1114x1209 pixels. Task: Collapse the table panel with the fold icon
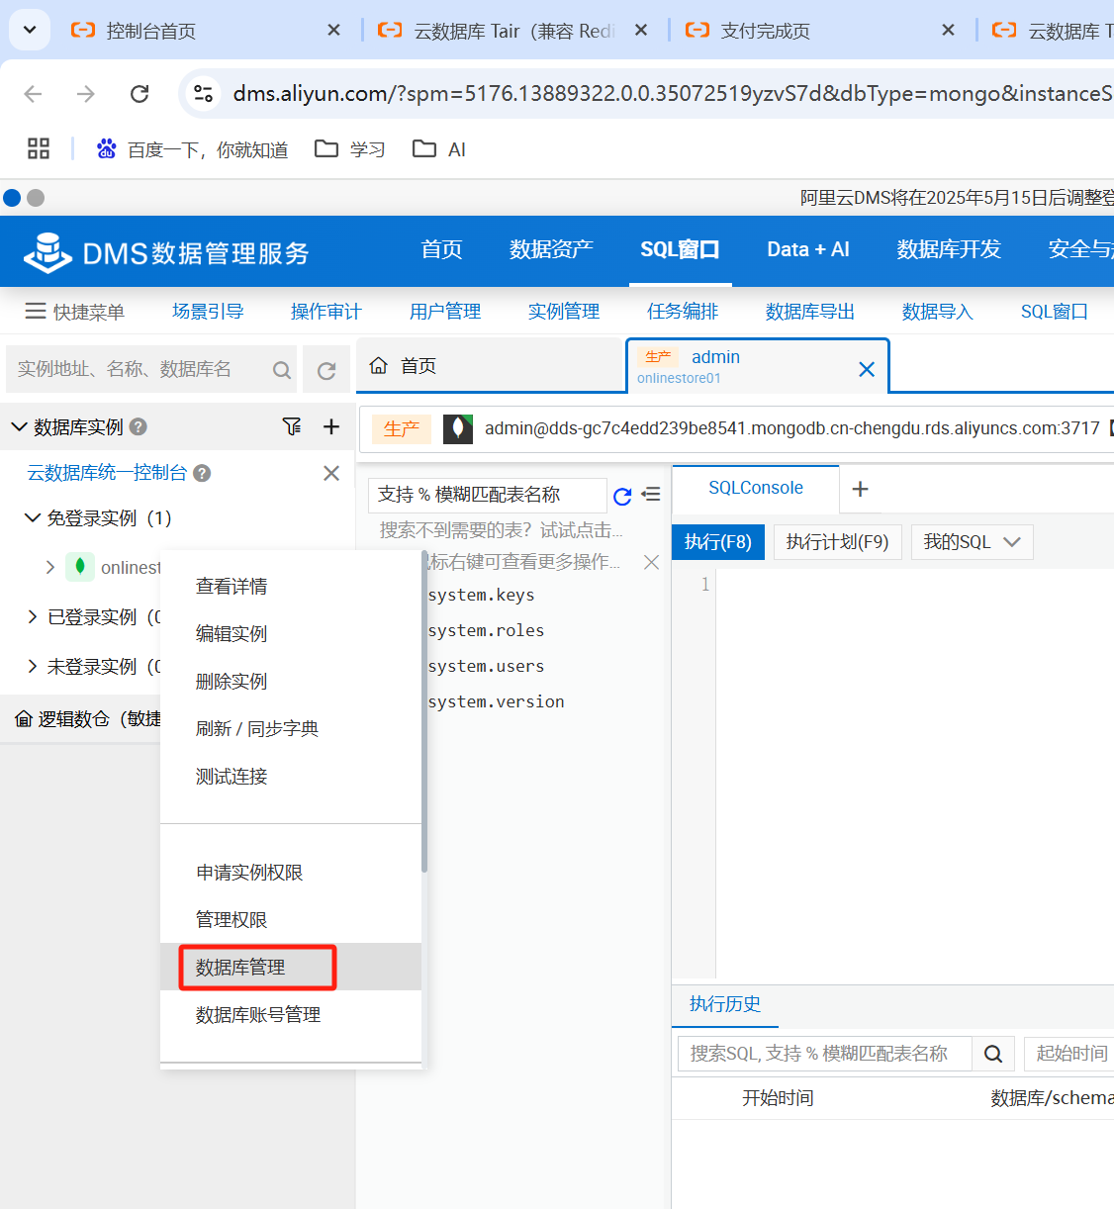pos(650,494)
